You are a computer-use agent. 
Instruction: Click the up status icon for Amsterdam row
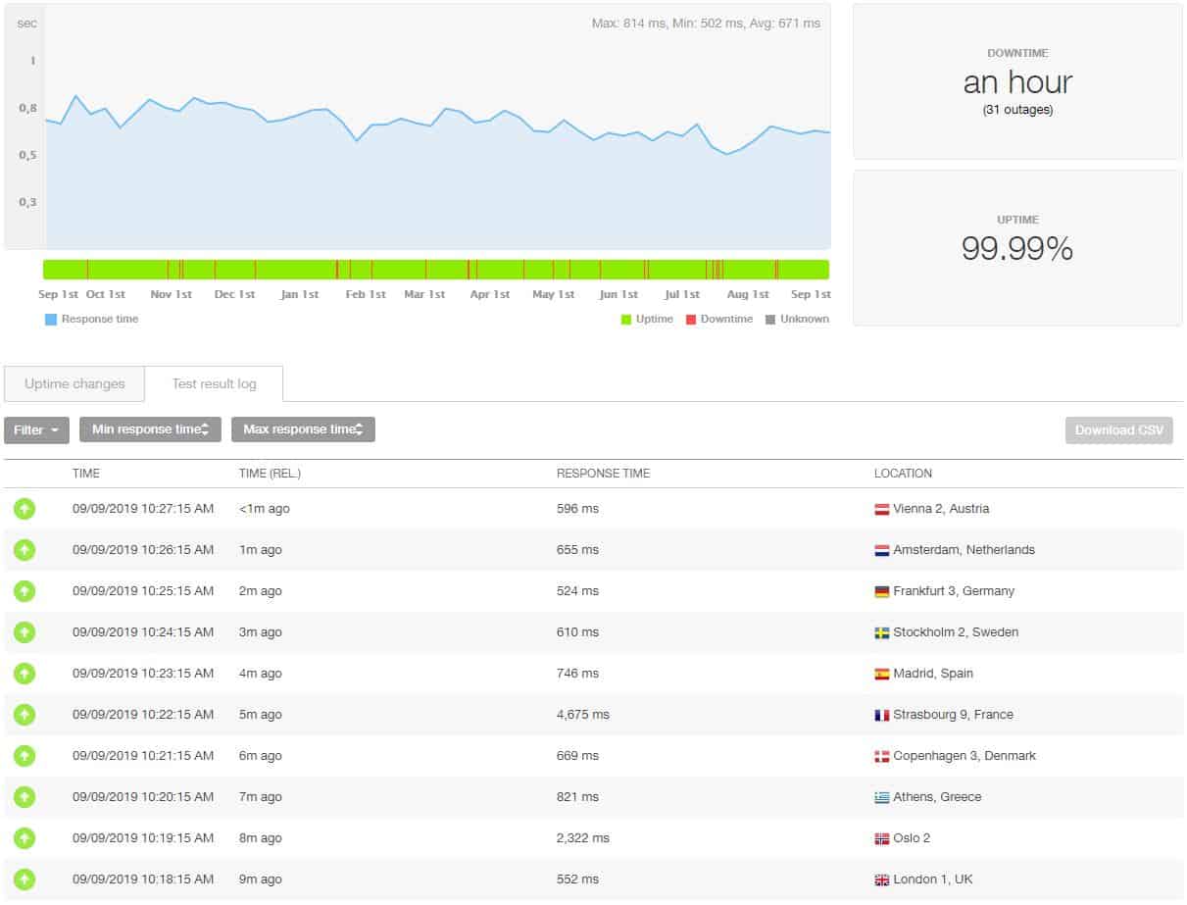(25, 550)
